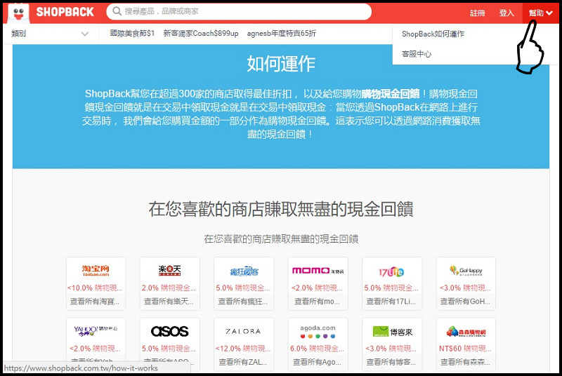
Task: Click the 森森購物網 store logo
Action: coord(466,332)
